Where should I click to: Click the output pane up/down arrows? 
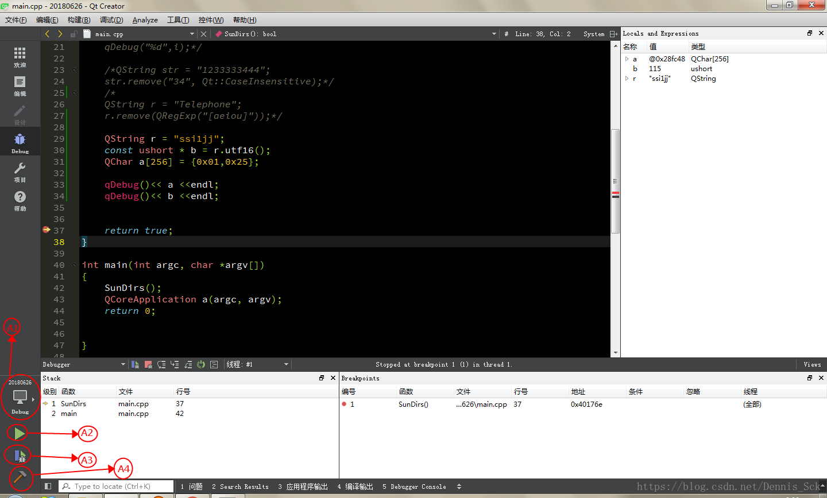click(459, 487)
